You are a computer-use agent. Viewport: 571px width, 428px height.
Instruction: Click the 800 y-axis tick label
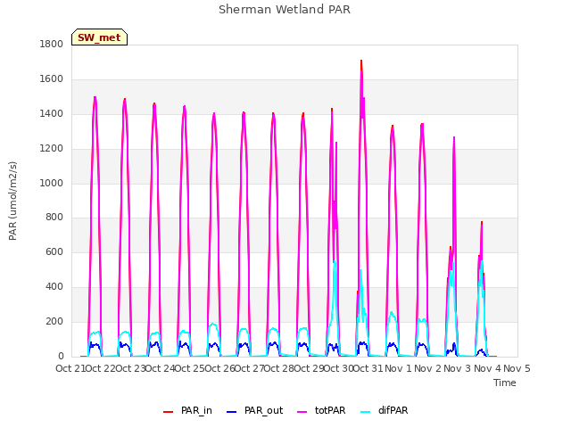tap(54, 218)
